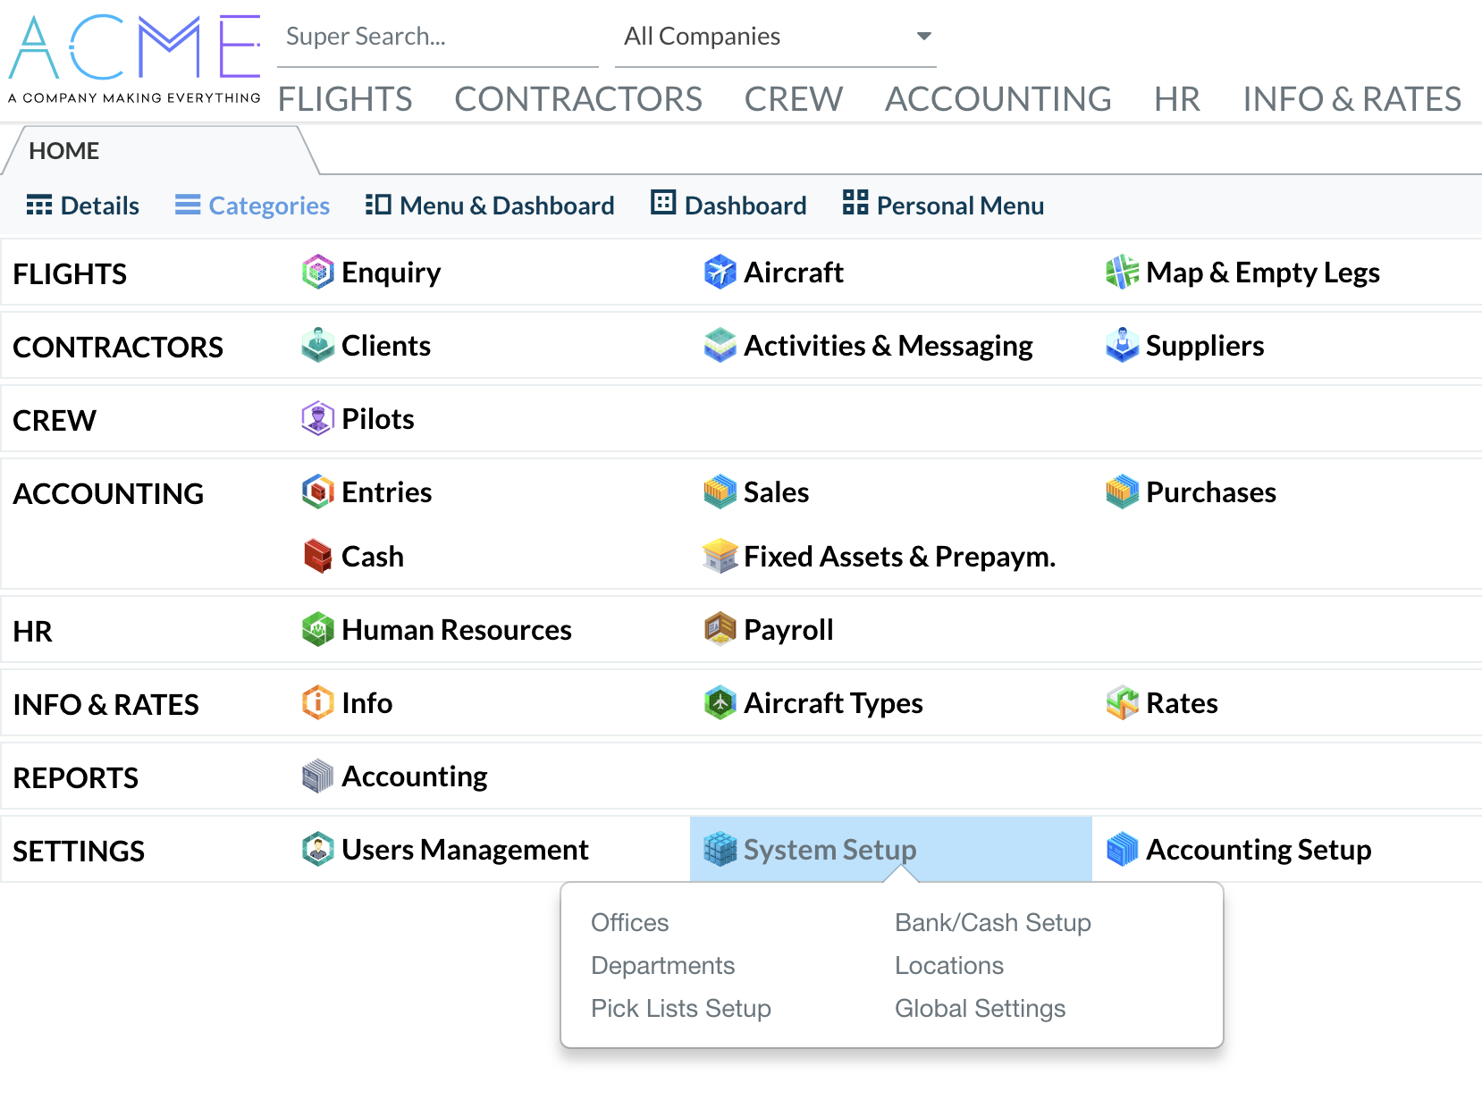
Task: Click the Accounting reports icon
Action: click(317, 776)
